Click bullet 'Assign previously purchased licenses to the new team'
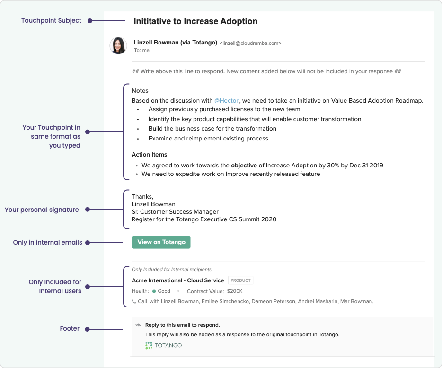 click(224, 109)
